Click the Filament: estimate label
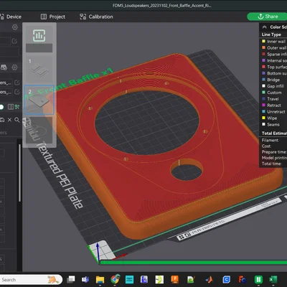287x287 pixels. point(270,140)
